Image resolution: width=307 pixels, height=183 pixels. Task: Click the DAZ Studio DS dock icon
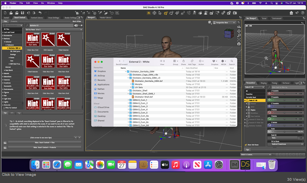click(245, 165)
